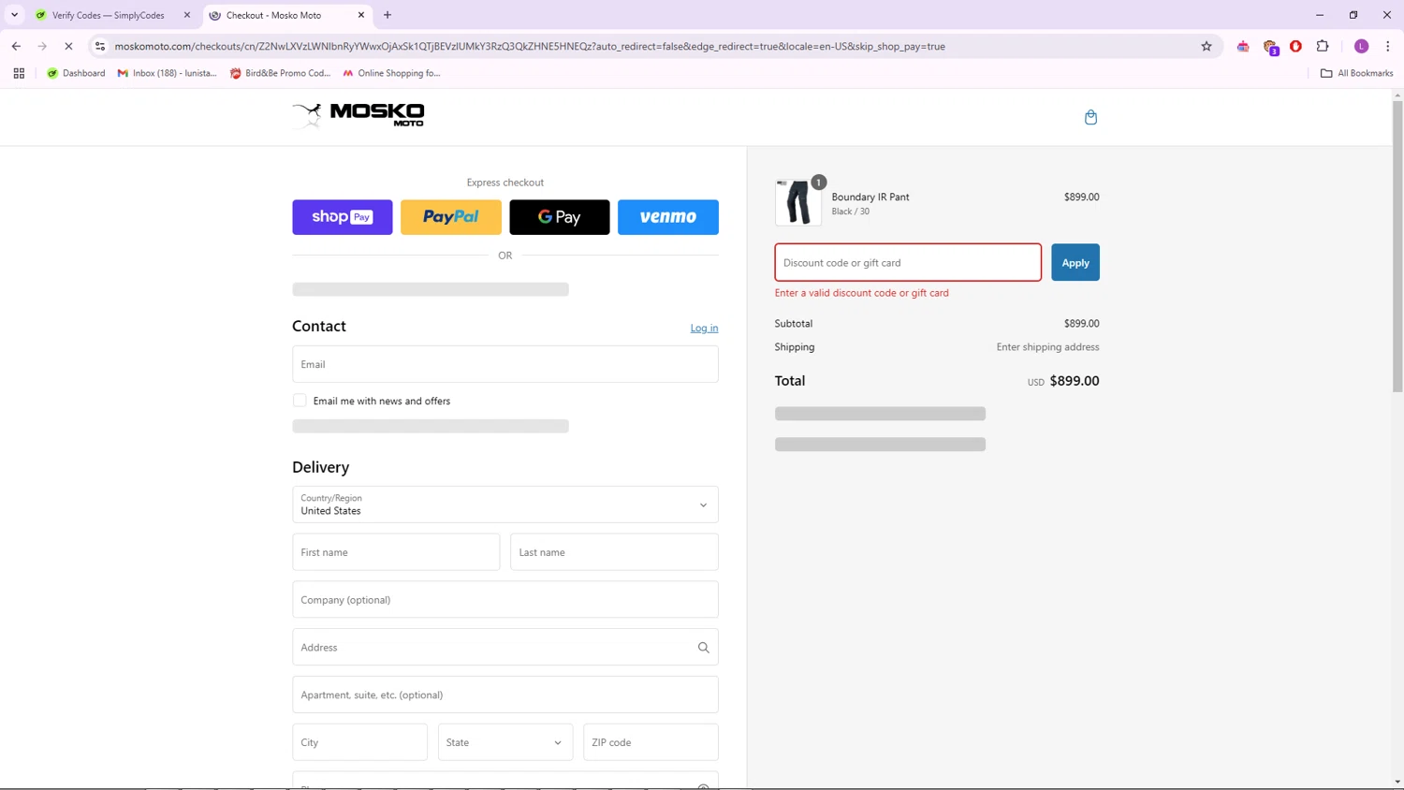
Task: Open a new browser tab
Action: 388,15
